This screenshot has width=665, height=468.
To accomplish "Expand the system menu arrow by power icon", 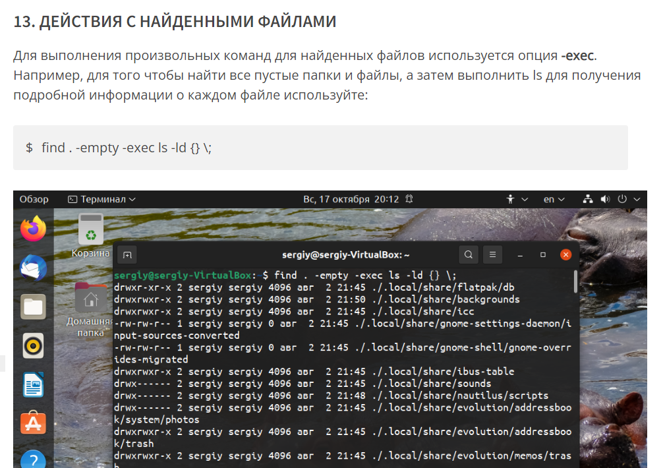I will pos(637,199).
